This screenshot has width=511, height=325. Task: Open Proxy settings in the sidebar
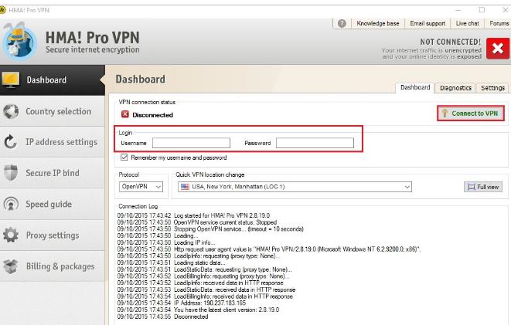(x=52, y=235)
